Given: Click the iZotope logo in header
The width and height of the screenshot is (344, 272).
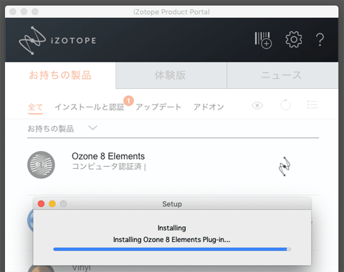Looking at the screenshot, I should (x=57, y=40).
